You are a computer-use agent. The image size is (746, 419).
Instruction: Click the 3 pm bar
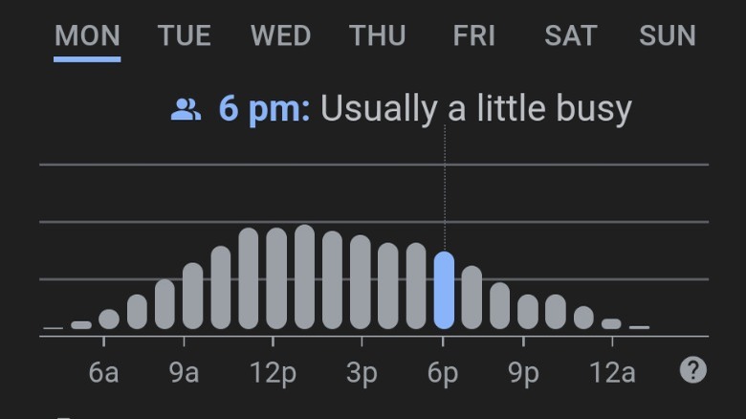tap(361, 282)
